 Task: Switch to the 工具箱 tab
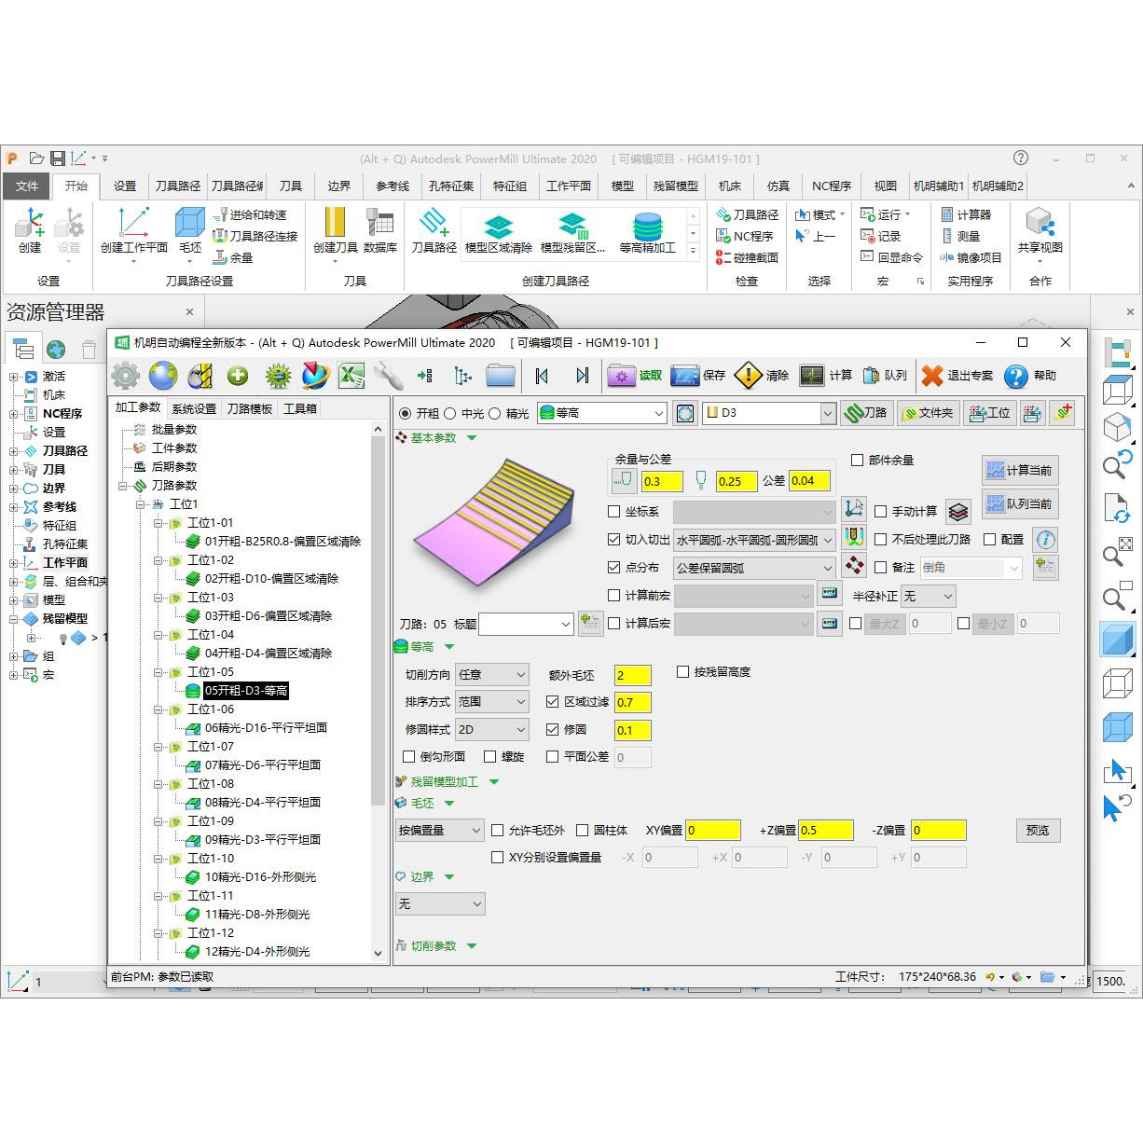[x=300, y=409]
